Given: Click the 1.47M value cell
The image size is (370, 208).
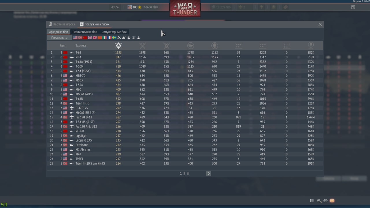Looking at the screenshot, I should [x=311, y=117].
